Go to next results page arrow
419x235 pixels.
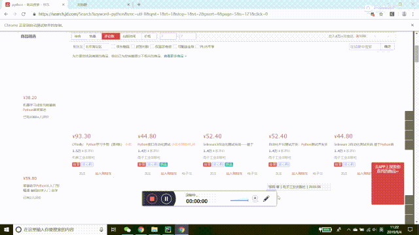388,37
